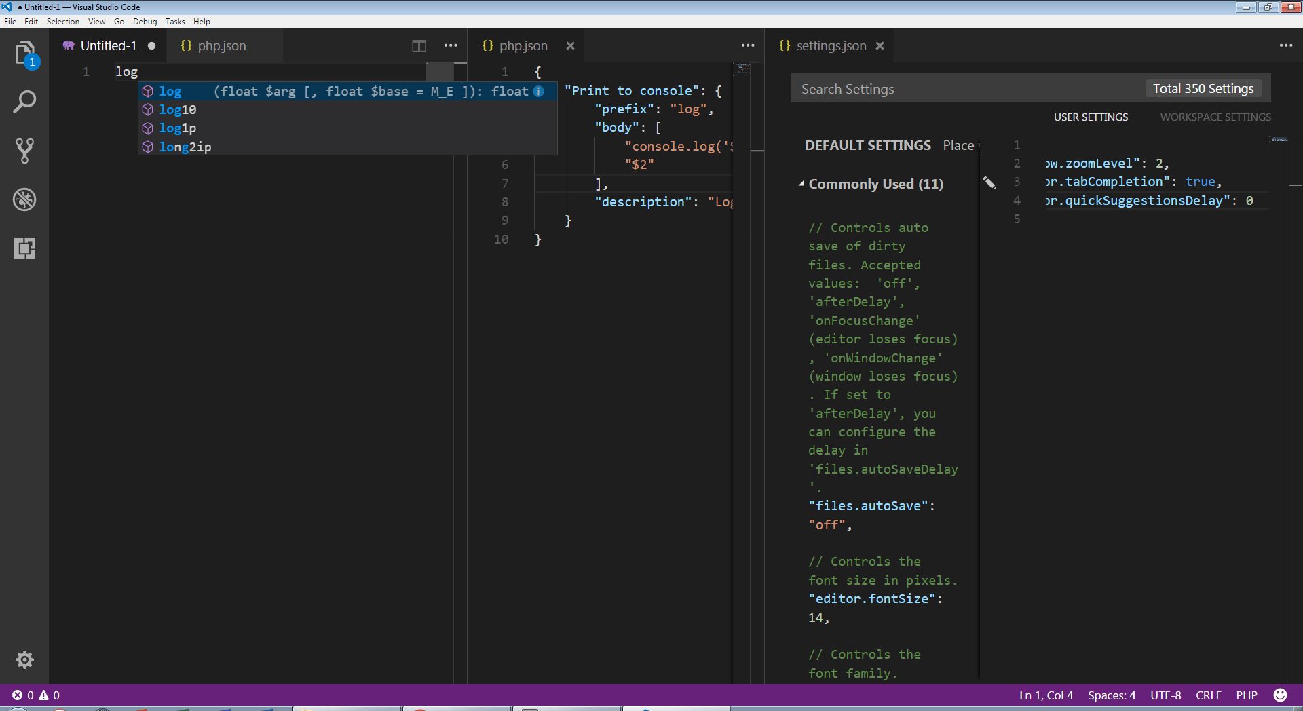
Task: Click the tabCompletion line in user settings
Action: coord(1133,182)
